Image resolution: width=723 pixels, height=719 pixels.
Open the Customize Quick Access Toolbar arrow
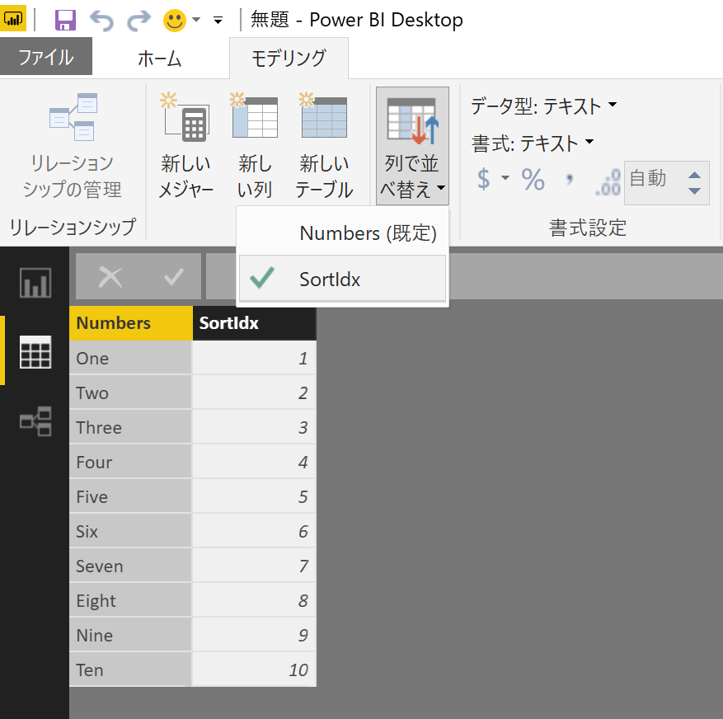(x=218, y=20)
